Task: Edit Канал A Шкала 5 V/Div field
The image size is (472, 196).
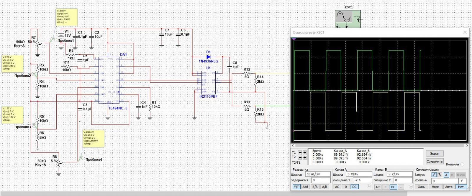Action: [x=359, y=174]
